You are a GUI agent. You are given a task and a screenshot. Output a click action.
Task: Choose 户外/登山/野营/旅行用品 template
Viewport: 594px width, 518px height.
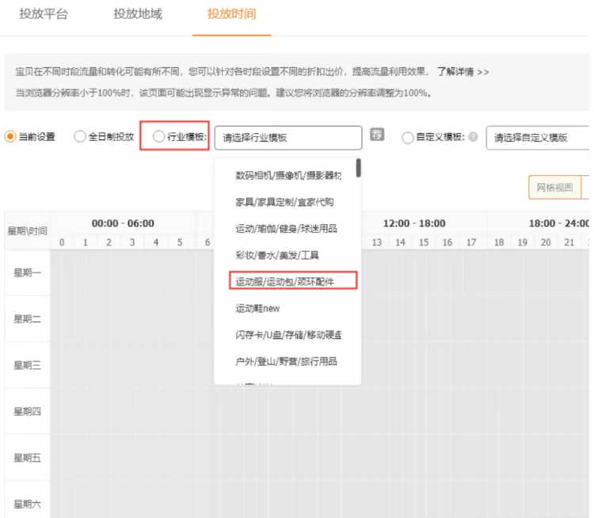tap(286, 361)
